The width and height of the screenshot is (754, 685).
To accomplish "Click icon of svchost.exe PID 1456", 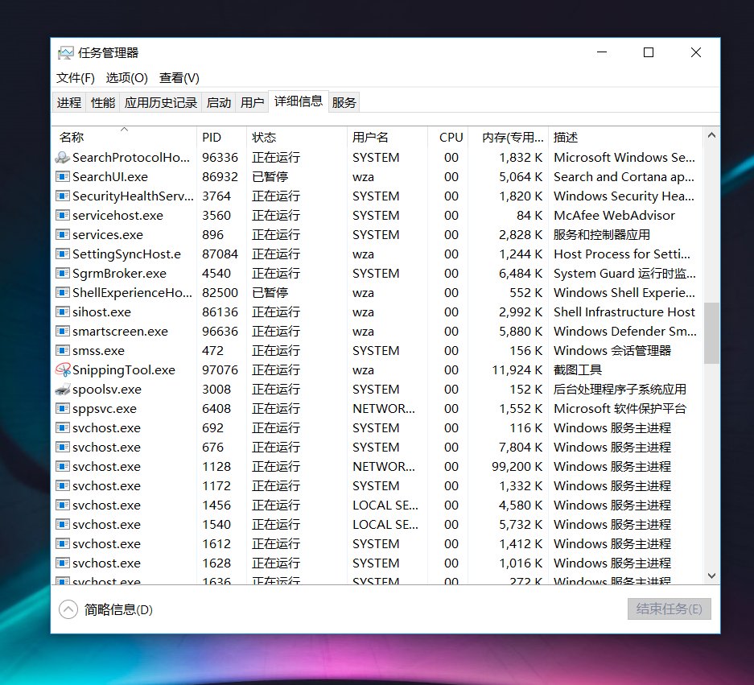I will tap(63, 505).
